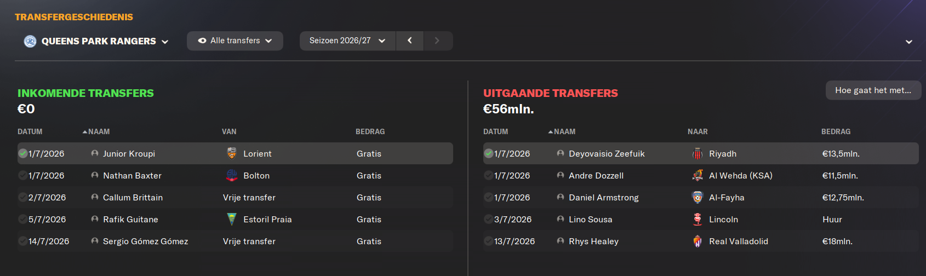Click the Estoril Praia club badge
926x276 pixels.
(x=232, y=219)
